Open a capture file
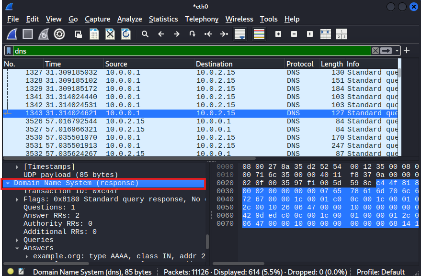Viewport: 421px width, 276px height. pyautogui.click(x=79, y=34)
